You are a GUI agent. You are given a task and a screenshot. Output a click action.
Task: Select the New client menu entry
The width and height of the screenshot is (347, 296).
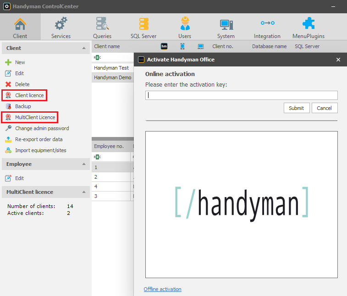coord(20,62)
